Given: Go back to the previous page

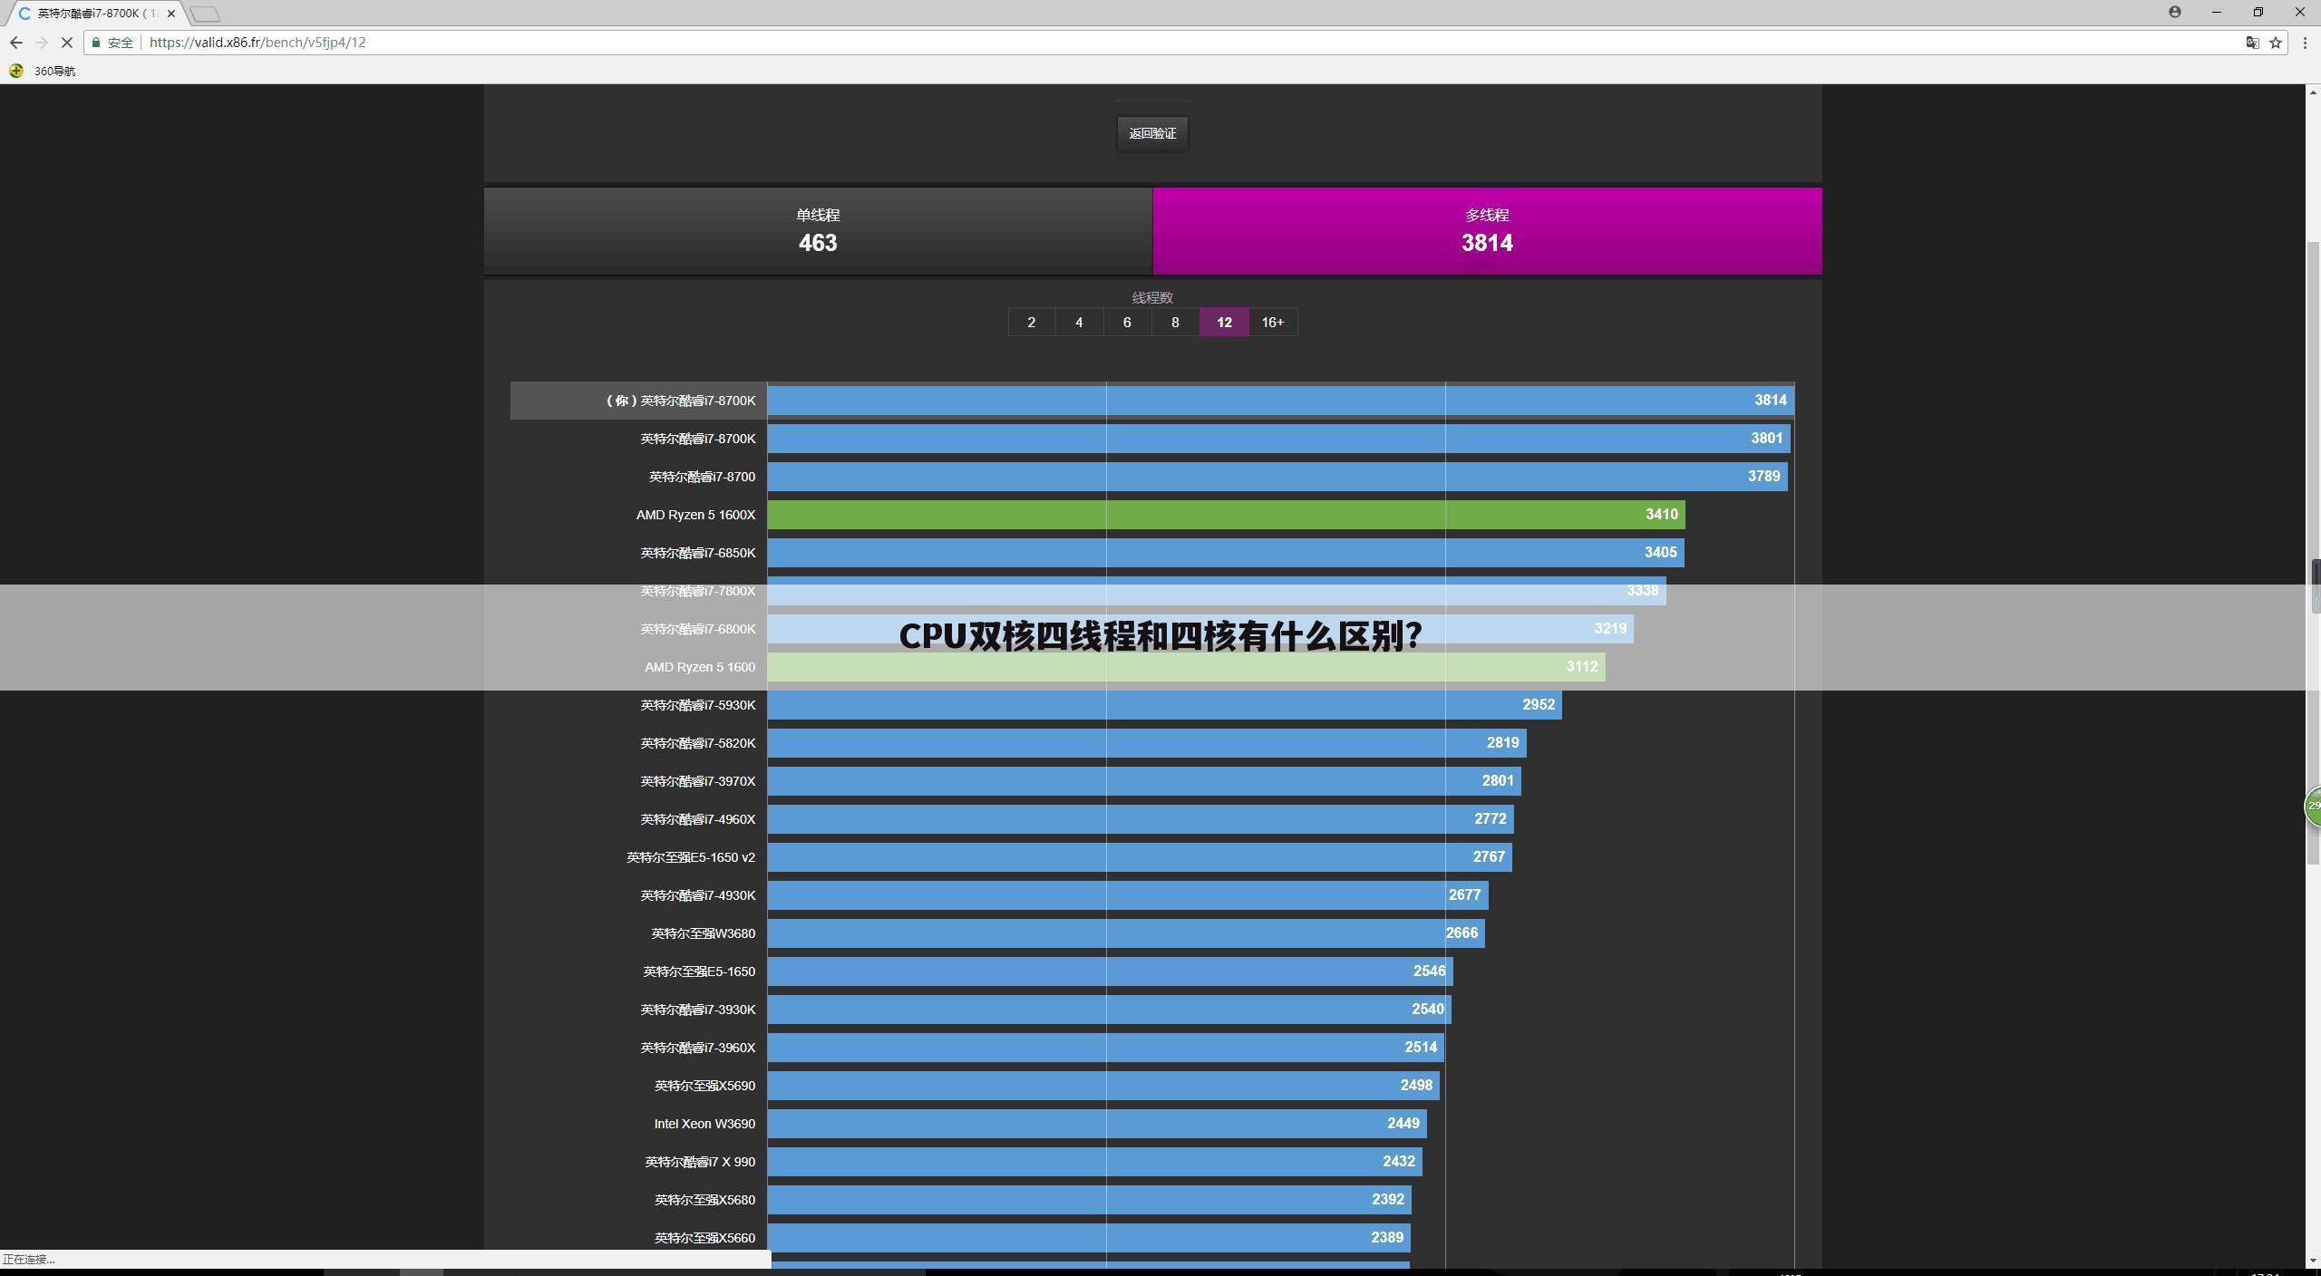Looking at the screenshot, I should (x=16, y=43).
